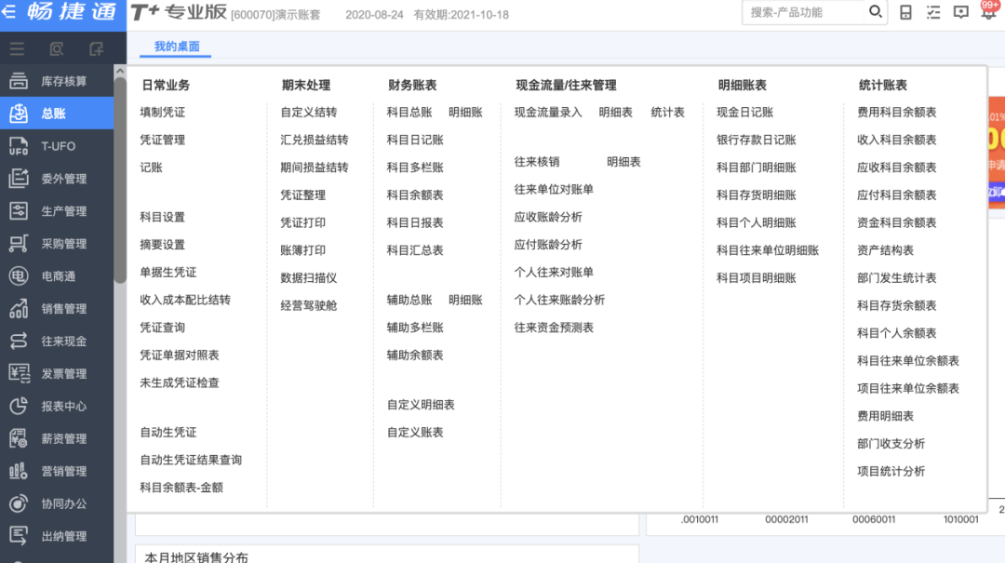Screen dimensions: 1005x563
Task: Open the message chat icon in header
Action: 961,12
